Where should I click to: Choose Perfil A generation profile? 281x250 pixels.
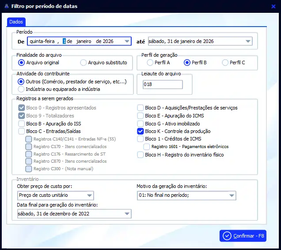(x=151, y=62)
